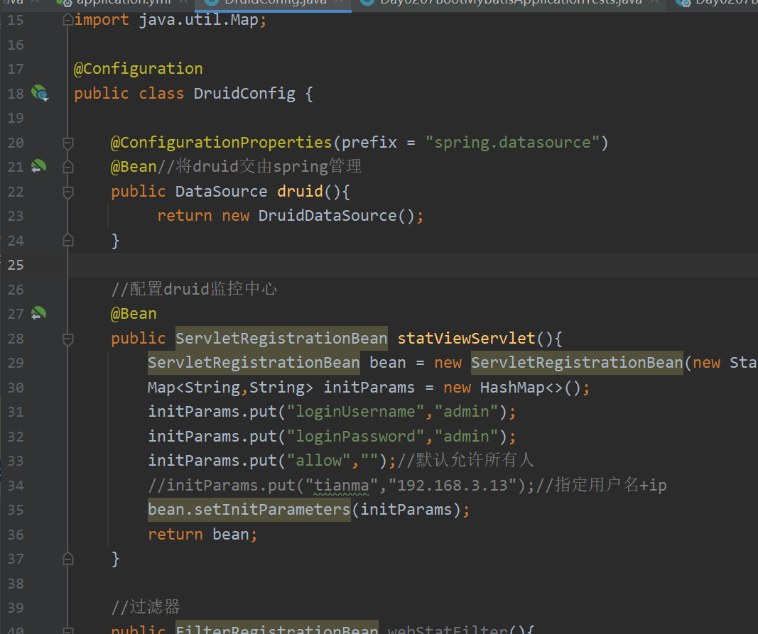Click the import java.util.Map statement
758x634 pixels.
tap(170, 20)
